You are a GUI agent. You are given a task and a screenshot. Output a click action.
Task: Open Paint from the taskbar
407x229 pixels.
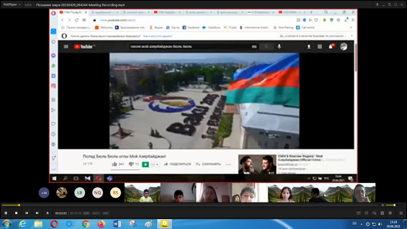[x=148, y=224]
